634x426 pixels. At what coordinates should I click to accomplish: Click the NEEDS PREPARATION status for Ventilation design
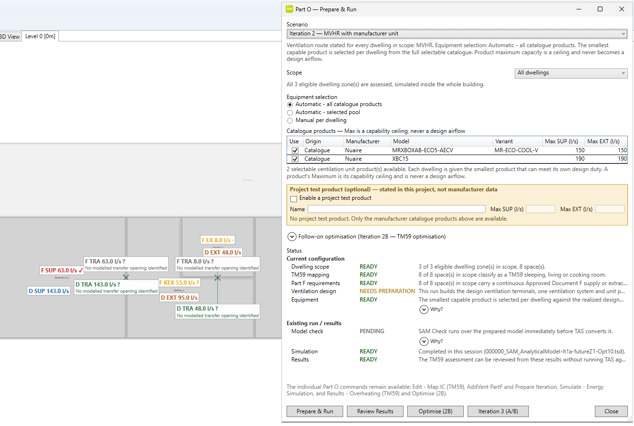tap(387, 291)
